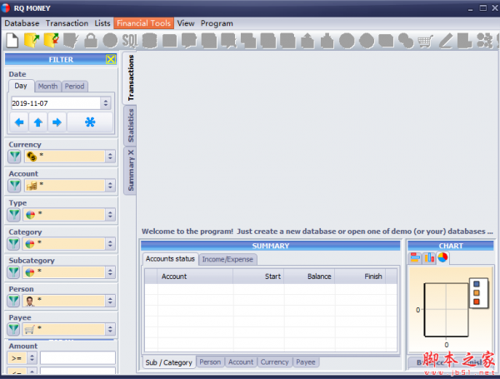Image resolution: width=500 pixels, height=379 pixels.
Task: Open the Category filter dropdown
Action: coord(110,243)
